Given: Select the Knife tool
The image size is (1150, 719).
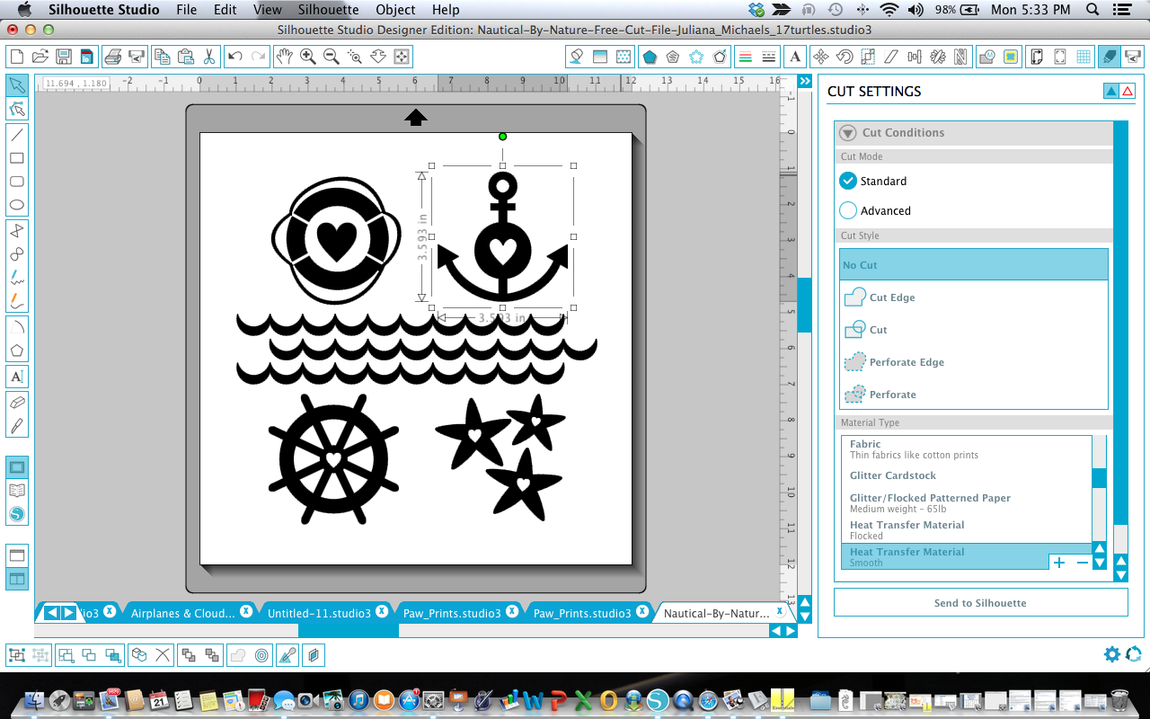Looking at the screenshot, I should pos(17,425).
